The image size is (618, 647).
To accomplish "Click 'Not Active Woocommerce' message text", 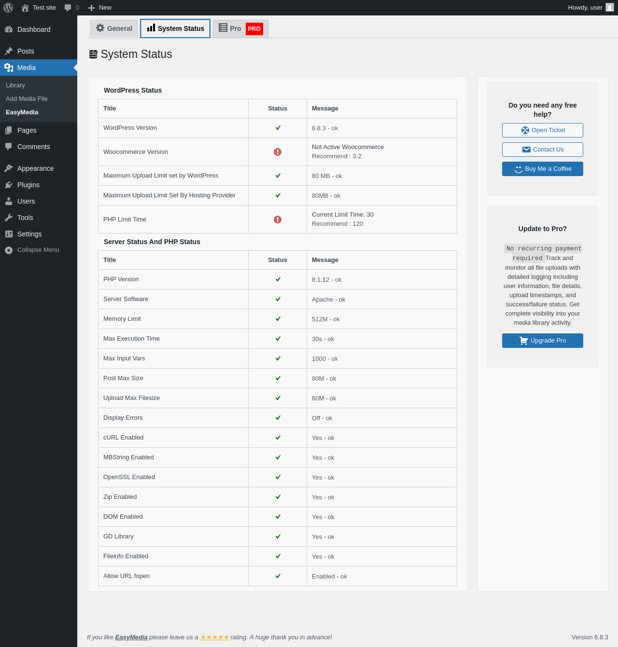I will point(348,147).
